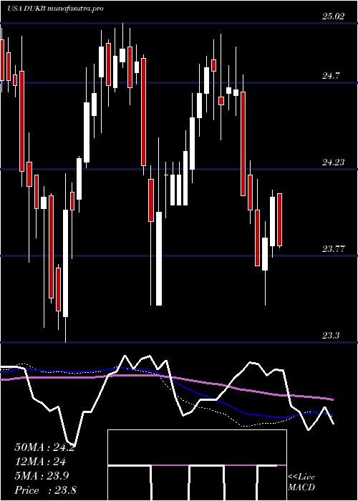Screen dimensions: 358x501
Task: Click the 'Price : 23.8' readout
Action: pos(45,490)
